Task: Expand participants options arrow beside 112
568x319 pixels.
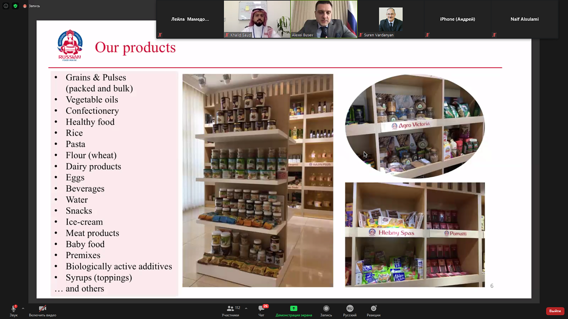Action: (x=246, y=308)
